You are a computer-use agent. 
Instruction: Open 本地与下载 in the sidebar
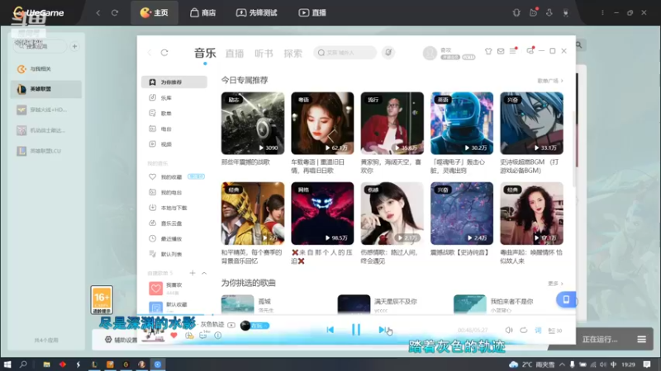click(174, 208)
